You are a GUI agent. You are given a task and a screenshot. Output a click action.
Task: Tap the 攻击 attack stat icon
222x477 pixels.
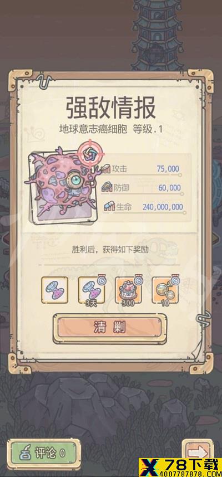pyautogui.click(x=107, y=169)
